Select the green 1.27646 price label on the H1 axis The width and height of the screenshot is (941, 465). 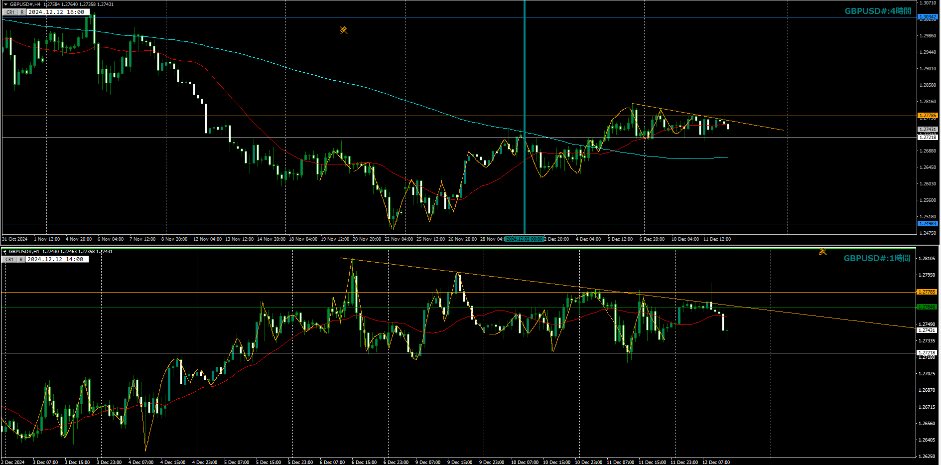[927, 307]
